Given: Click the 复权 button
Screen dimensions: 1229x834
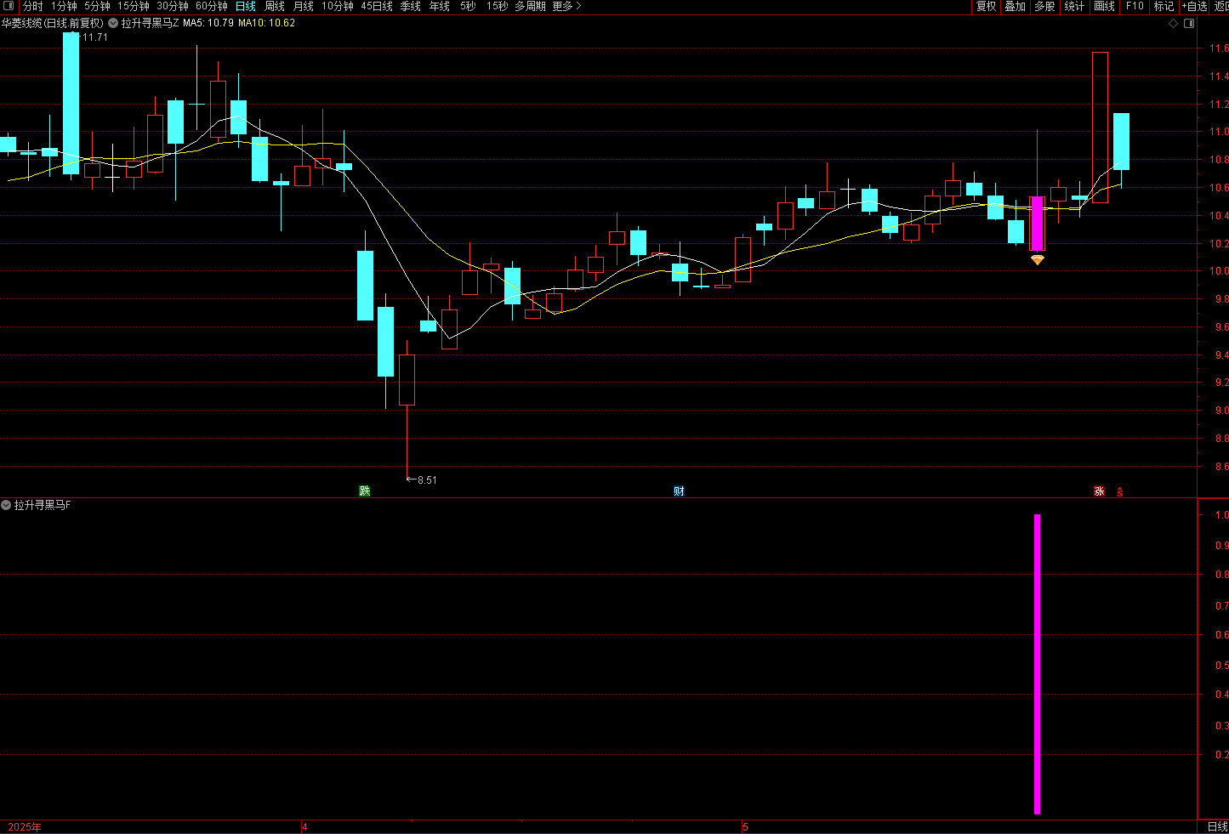Looking at the screenshot, I should point(986,6).
